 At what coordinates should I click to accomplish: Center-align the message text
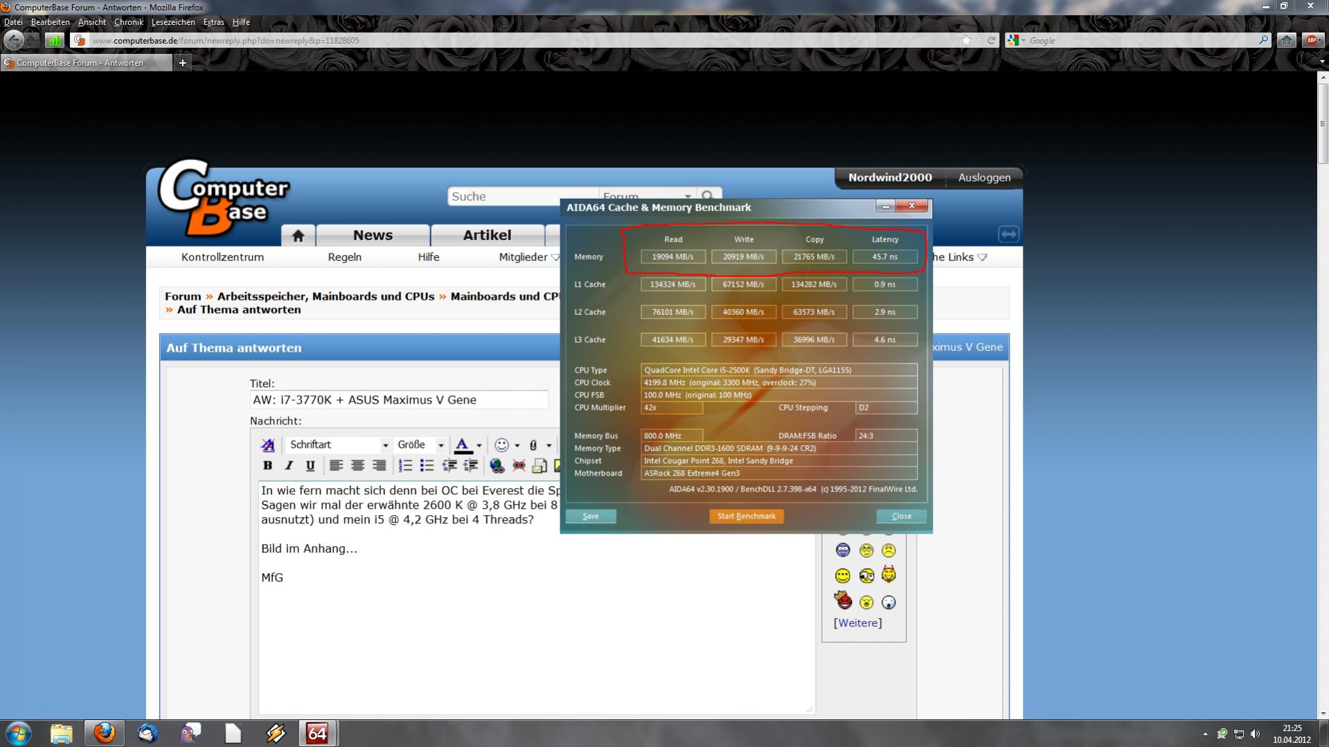click(357, 466)
